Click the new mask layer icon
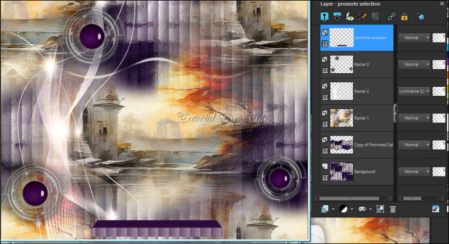449x244 pixels. click(362, 209)
